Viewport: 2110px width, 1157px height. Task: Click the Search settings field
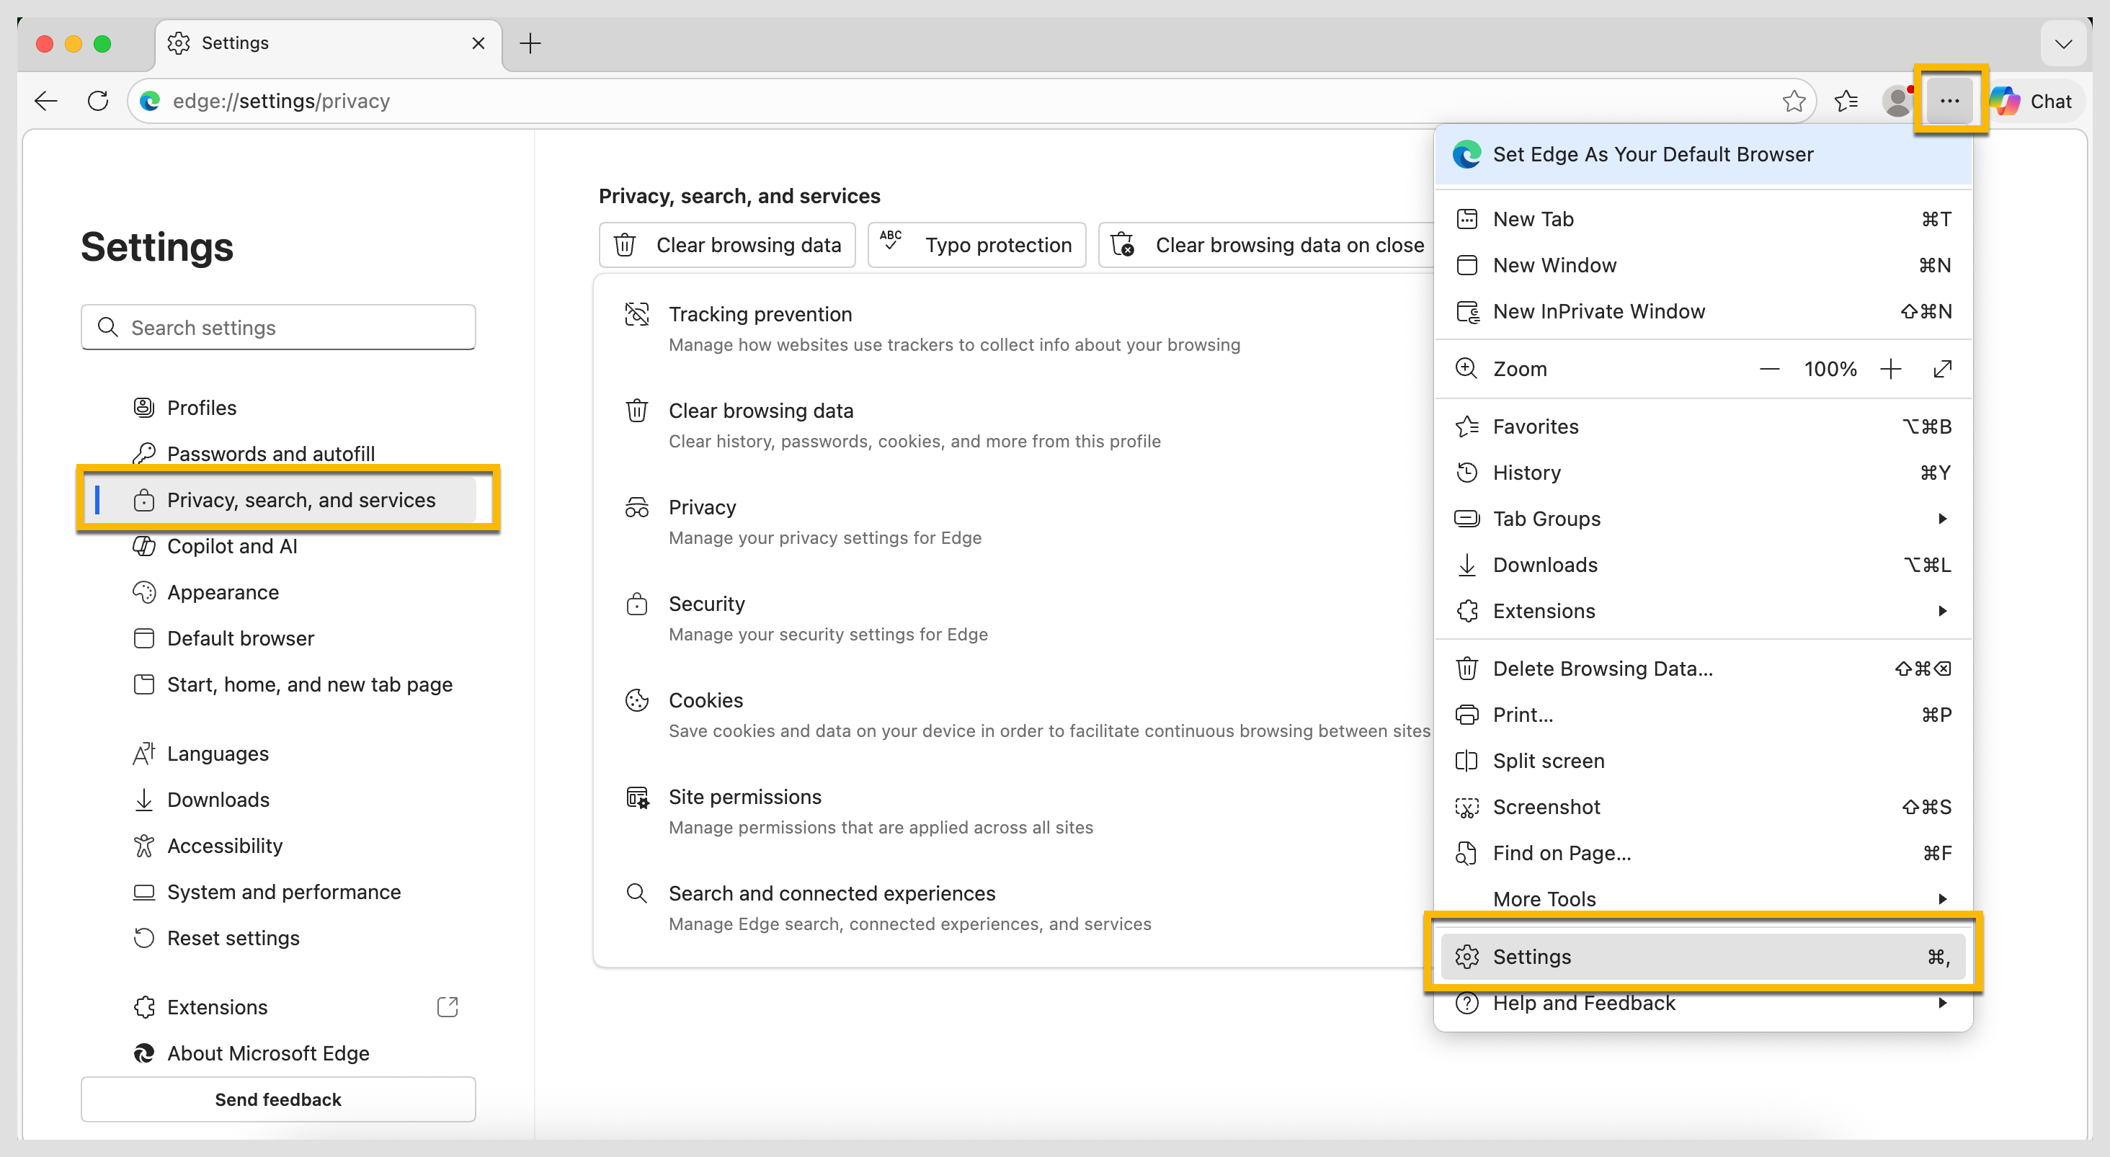278,328
